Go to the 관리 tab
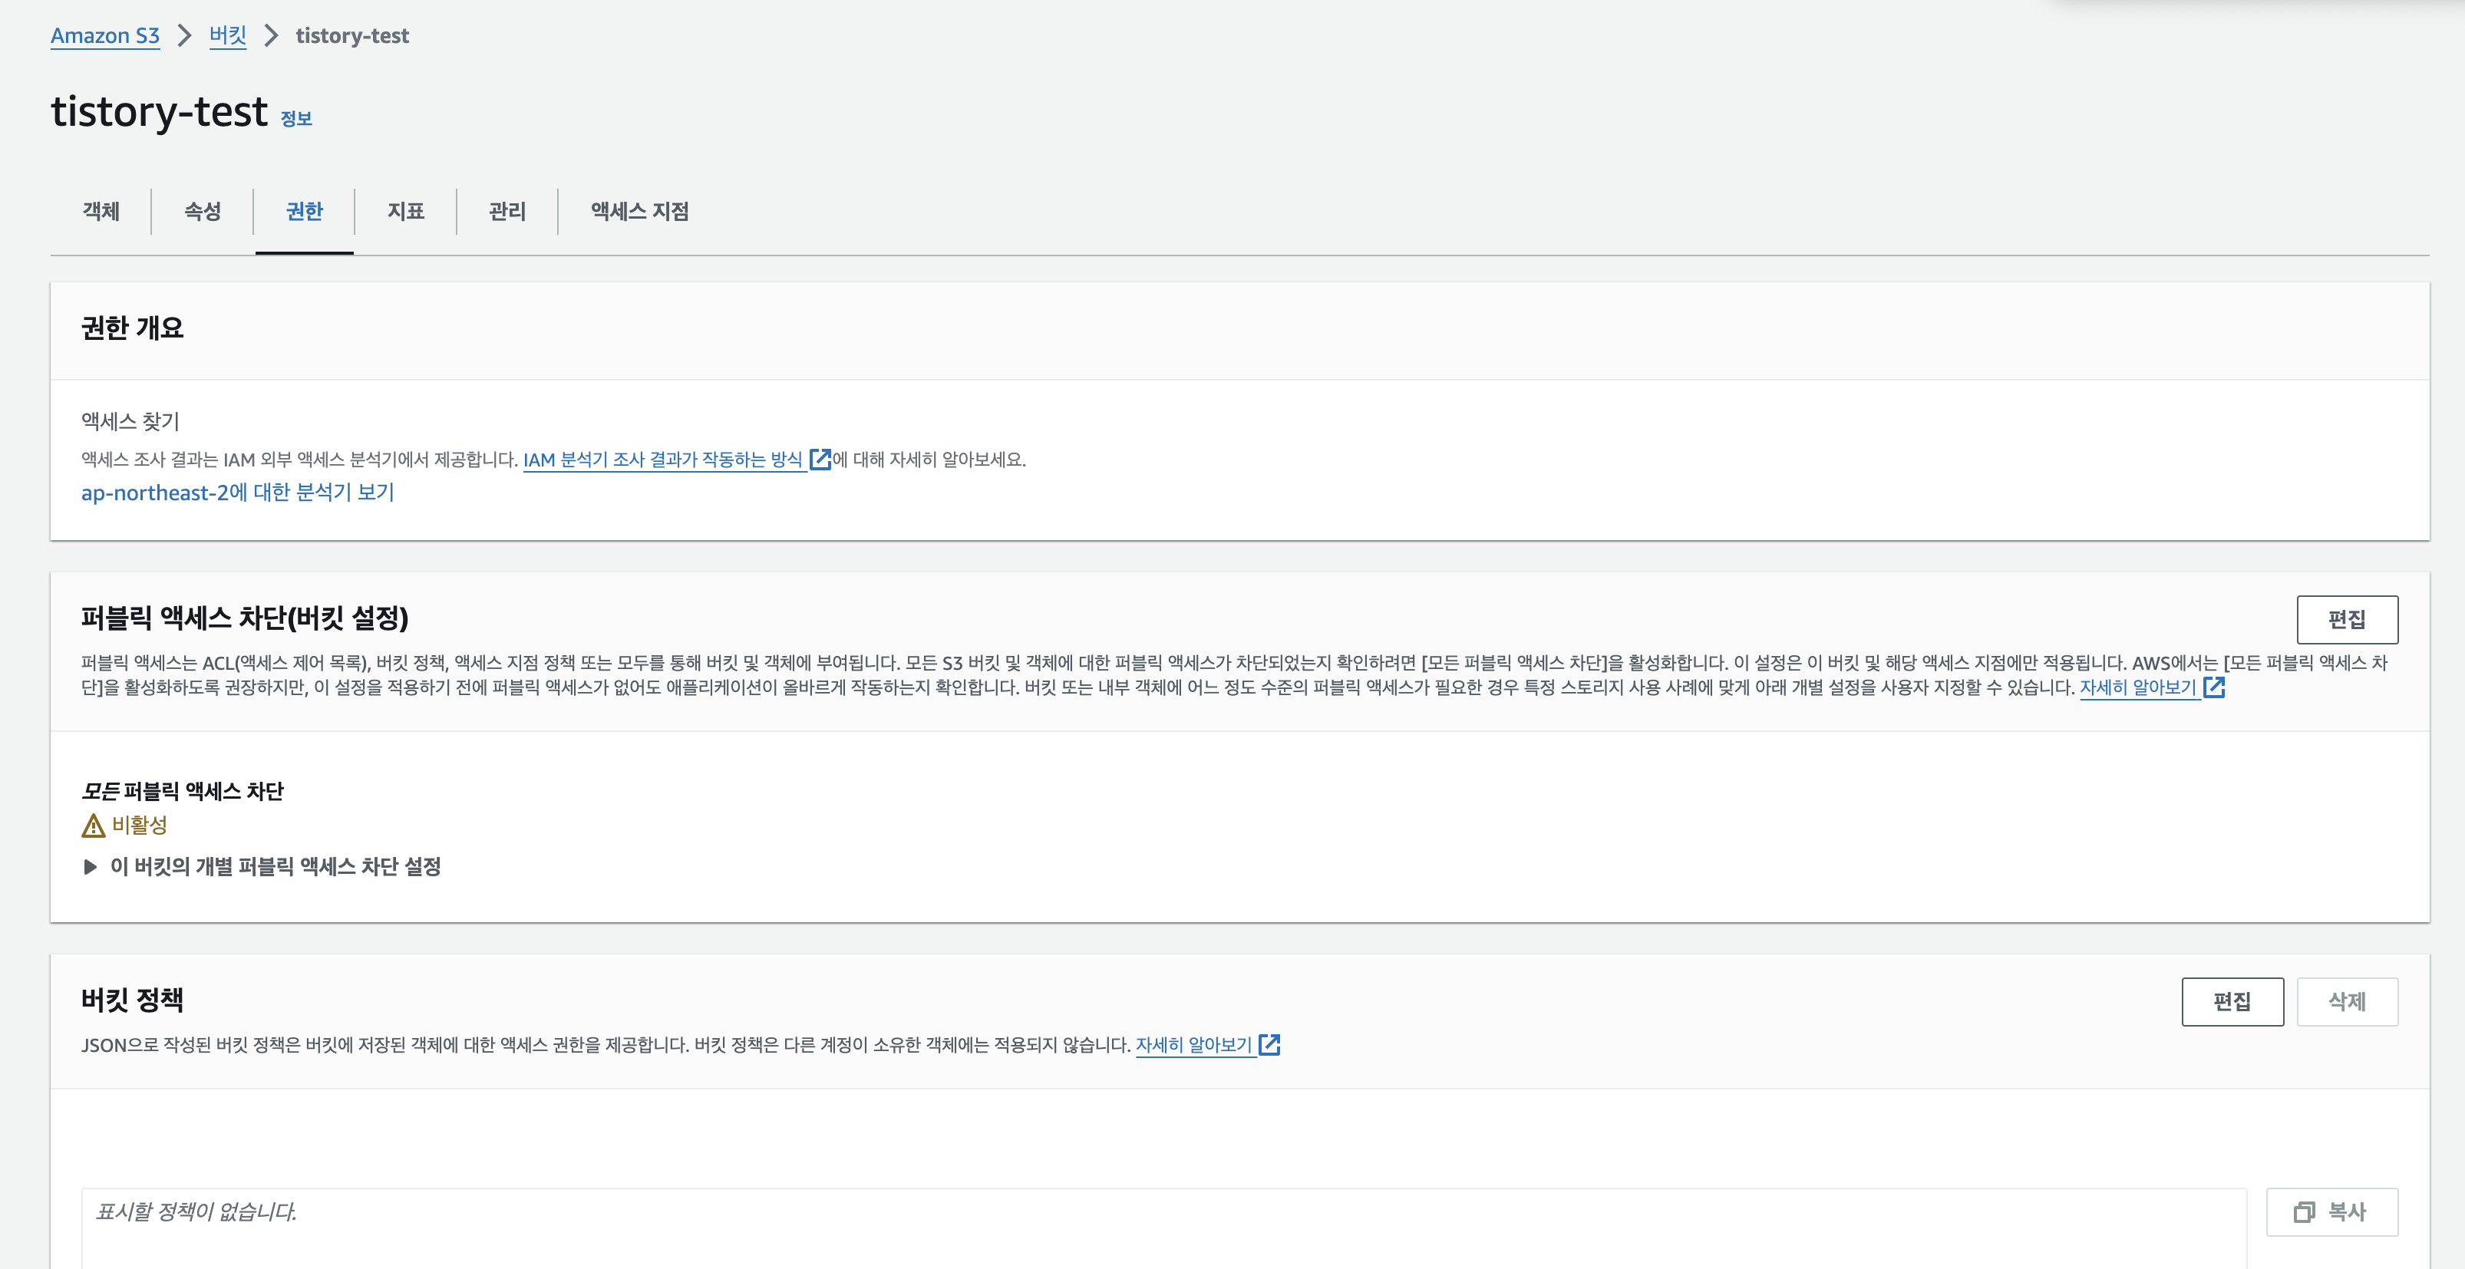2465x1269 pixels. (507, 212)
